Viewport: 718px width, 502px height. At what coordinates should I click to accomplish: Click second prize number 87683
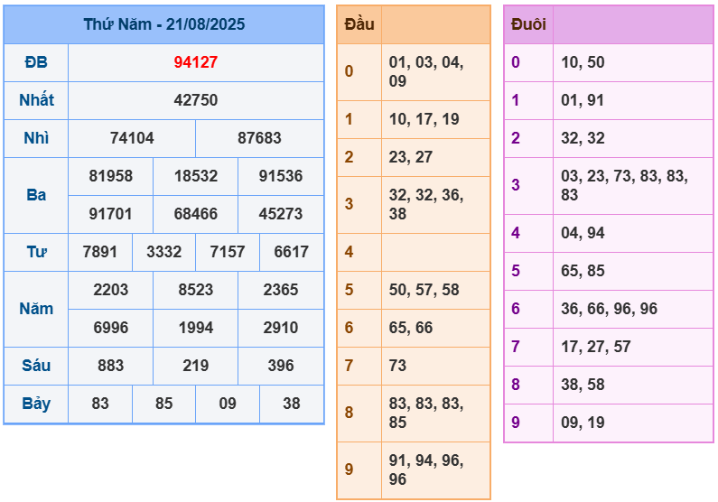(259, 138)
